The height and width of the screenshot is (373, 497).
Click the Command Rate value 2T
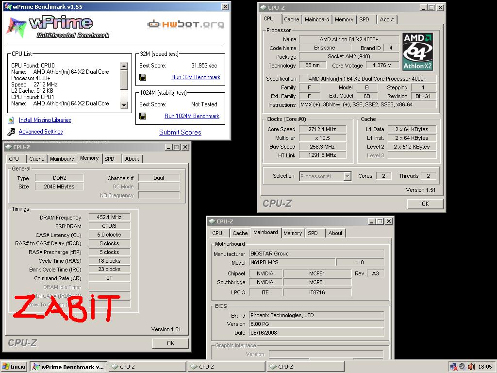[x=109, y=278]
